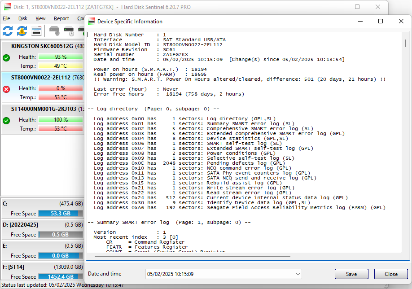412x289 pixels.
Task: Click KINGSTON health bar showing 93 %
Action: (x=61, y=57)
